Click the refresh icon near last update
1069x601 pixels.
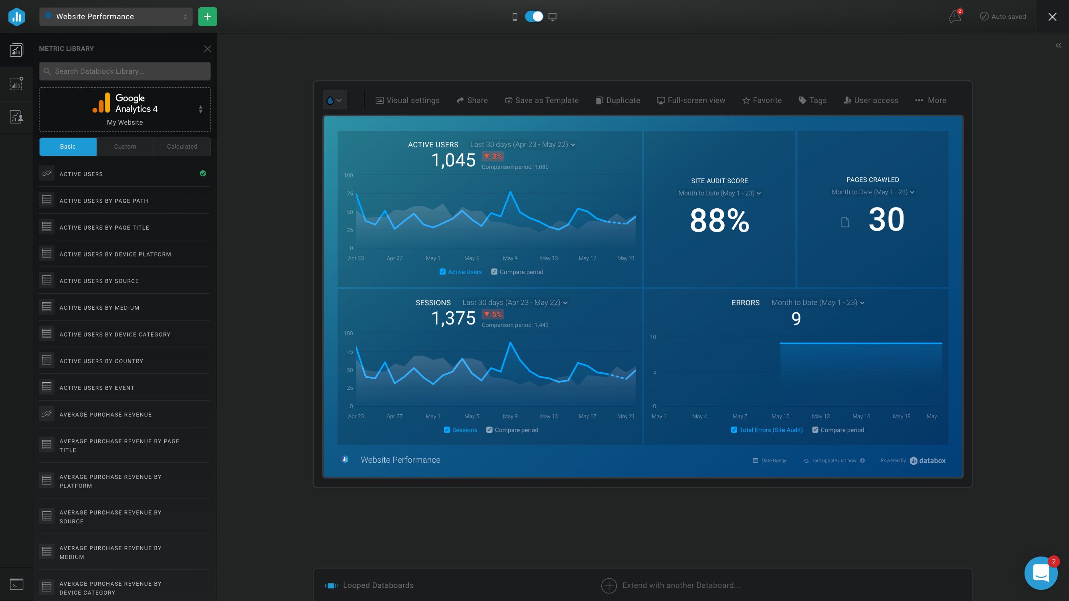point(806,461)
